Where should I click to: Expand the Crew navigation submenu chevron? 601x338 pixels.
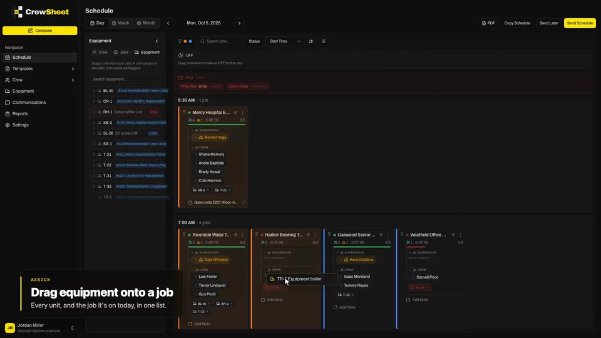coord(73,80)
